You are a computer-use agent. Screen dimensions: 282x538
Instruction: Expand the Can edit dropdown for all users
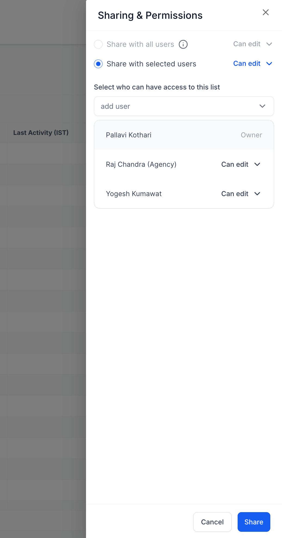tap(253, 44)
